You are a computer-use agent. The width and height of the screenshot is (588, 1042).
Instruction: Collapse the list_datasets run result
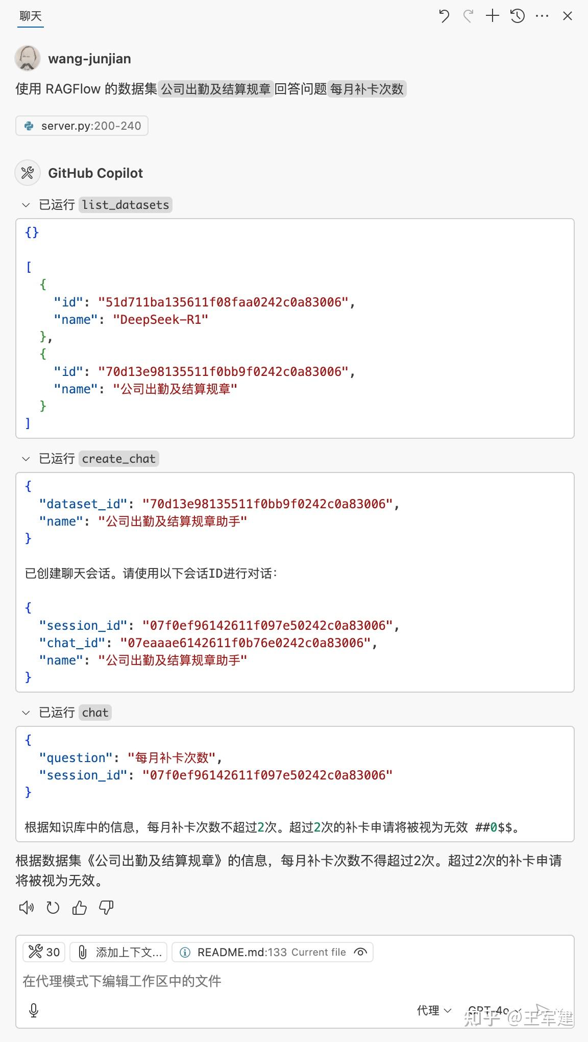pos(26,205)
